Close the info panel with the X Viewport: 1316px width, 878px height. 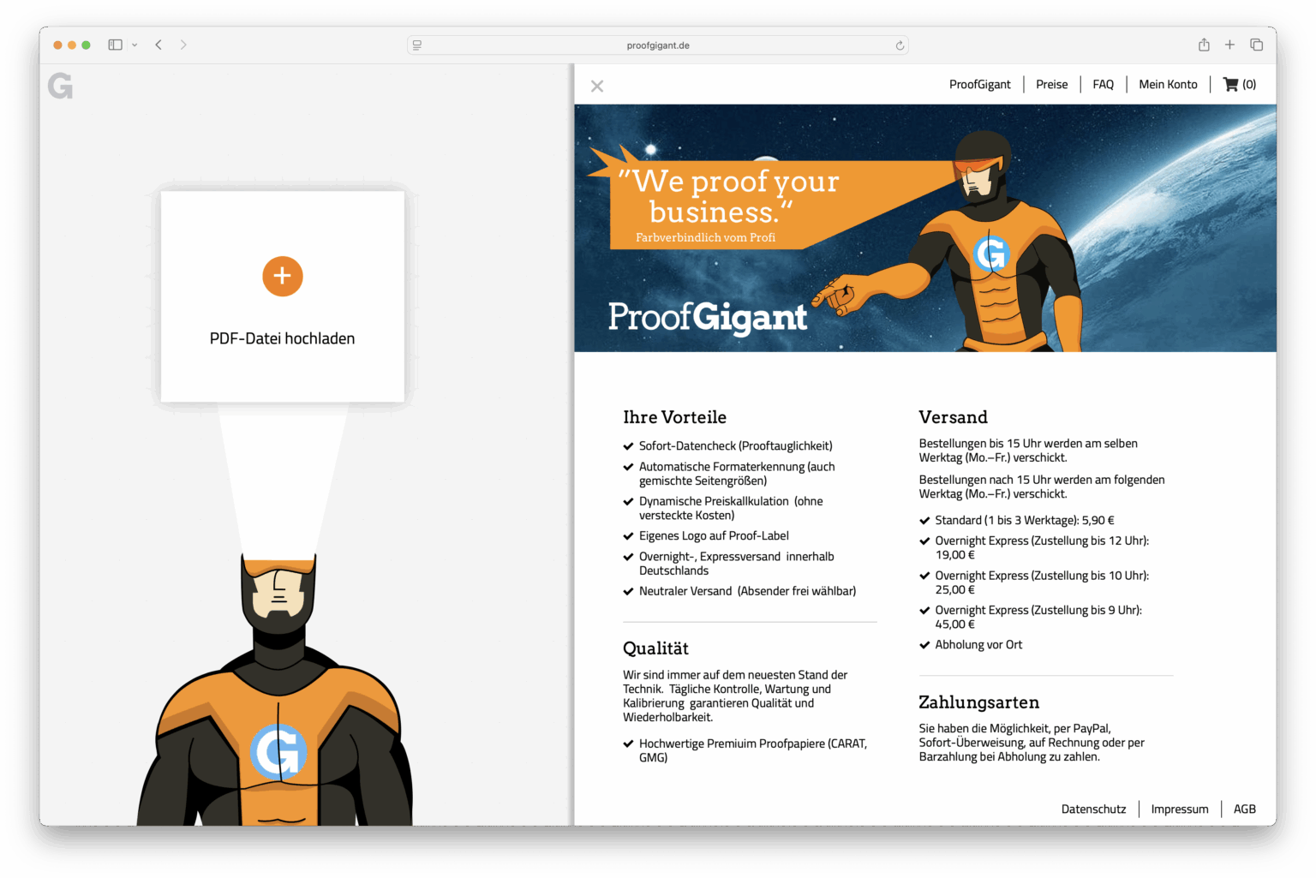click(597, 86)
